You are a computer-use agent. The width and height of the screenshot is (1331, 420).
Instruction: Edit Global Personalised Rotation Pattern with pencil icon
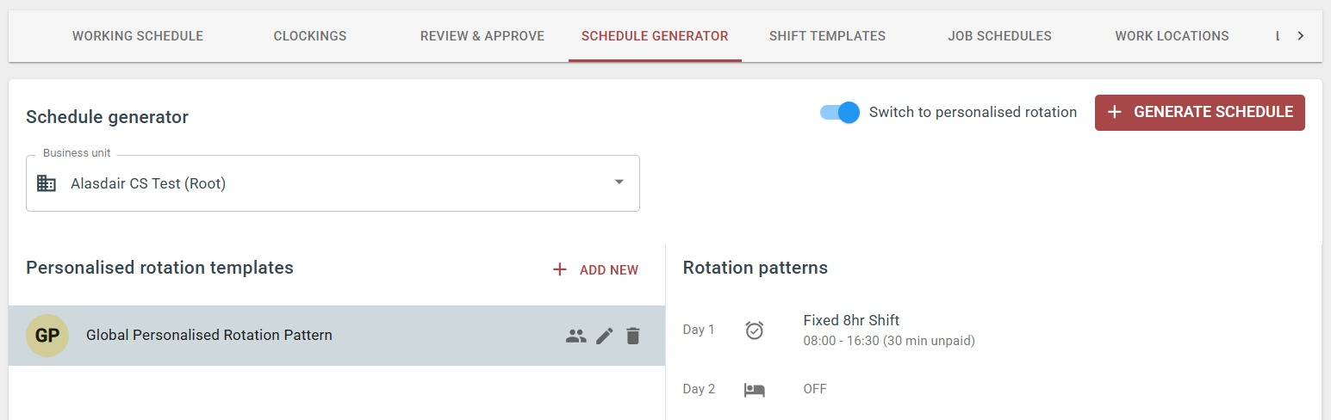pyautogui.click(x=605, y=336)
